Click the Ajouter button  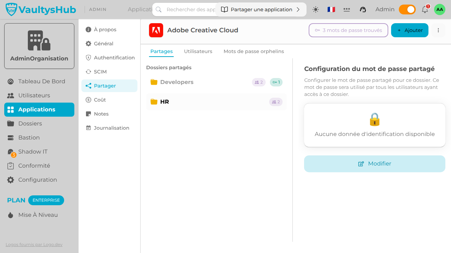coord(410,30)
